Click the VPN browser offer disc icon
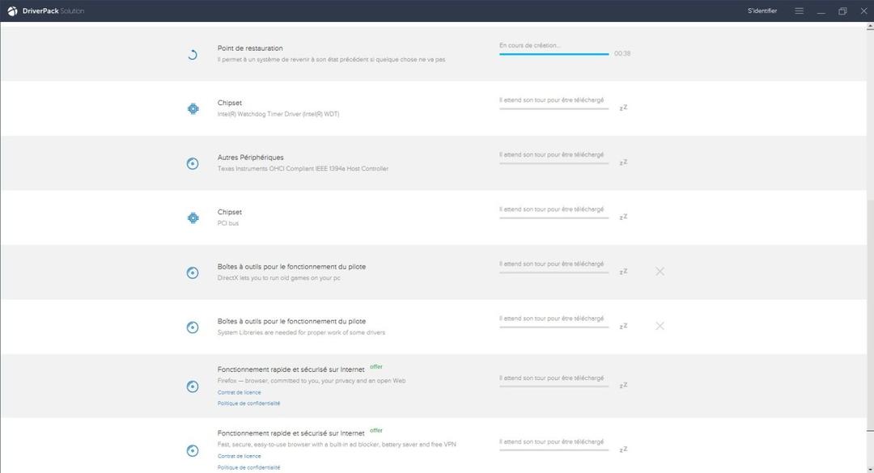Viewport: 874px width, 473px height. point(193,450)
